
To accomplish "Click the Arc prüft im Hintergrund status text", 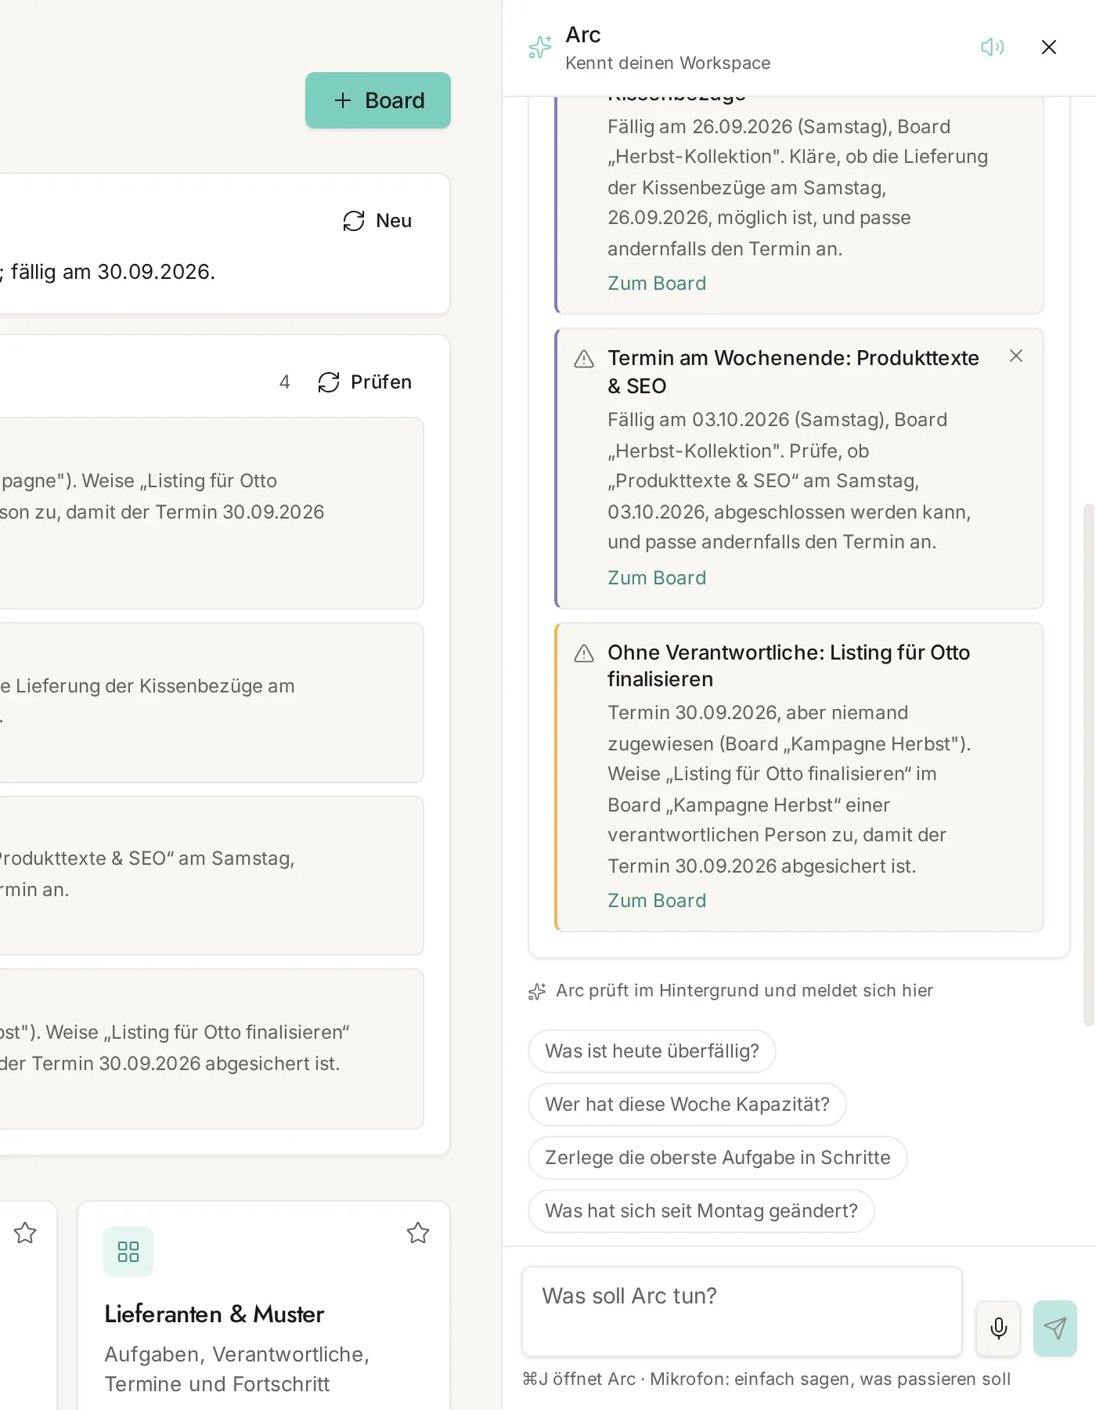I will coord(744,991).
